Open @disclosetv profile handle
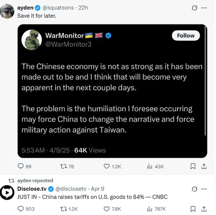The image size is (216, 215). pyautogui.click(x=71, y=189)
